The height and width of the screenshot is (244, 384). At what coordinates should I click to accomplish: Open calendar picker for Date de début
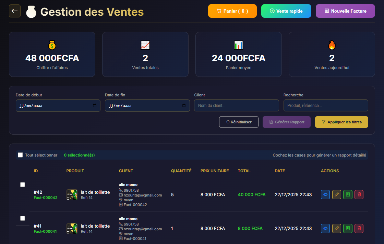(95, 106)
